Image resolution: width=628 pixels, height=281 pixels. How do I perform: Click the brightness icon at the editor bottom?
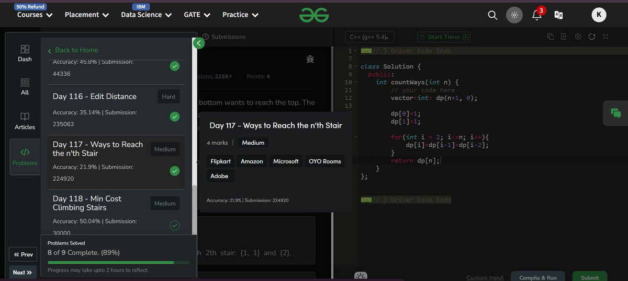361,276
